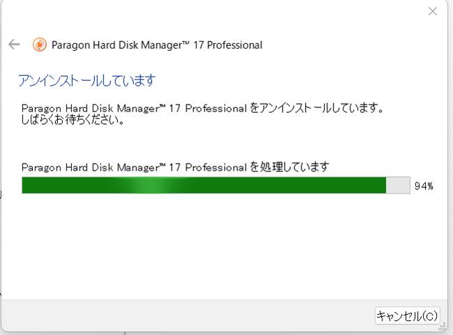
Task: Click the をアンインストールしています description sentence
Action: click(317, 108)
